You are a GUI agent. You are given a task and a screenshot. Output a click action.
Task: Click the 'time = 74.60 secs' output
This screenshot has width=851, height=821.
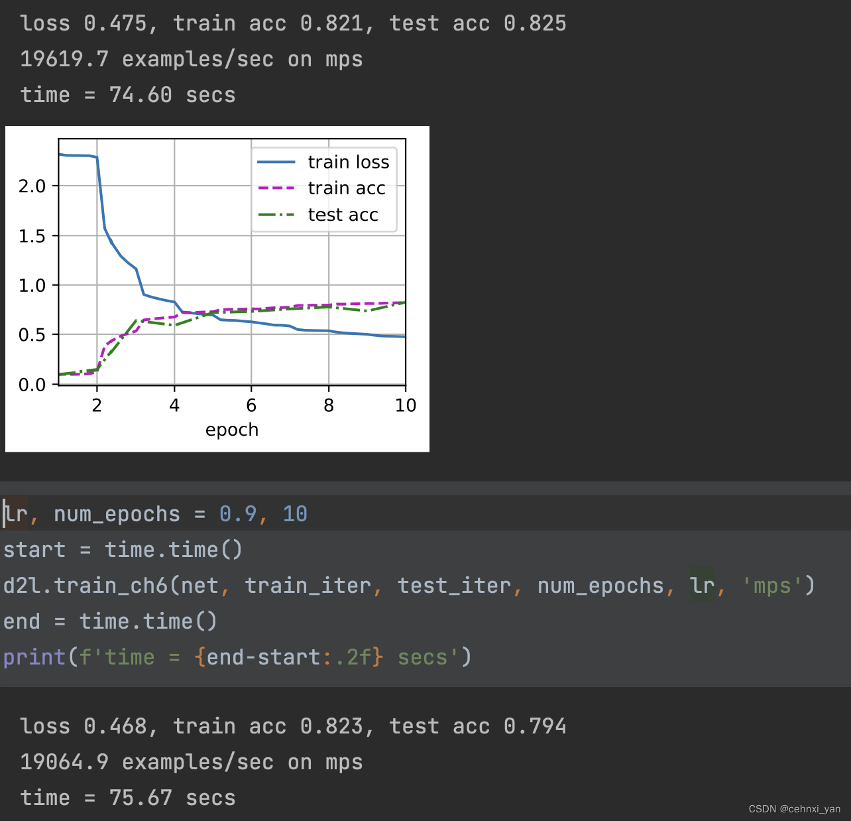pos(128,95)
